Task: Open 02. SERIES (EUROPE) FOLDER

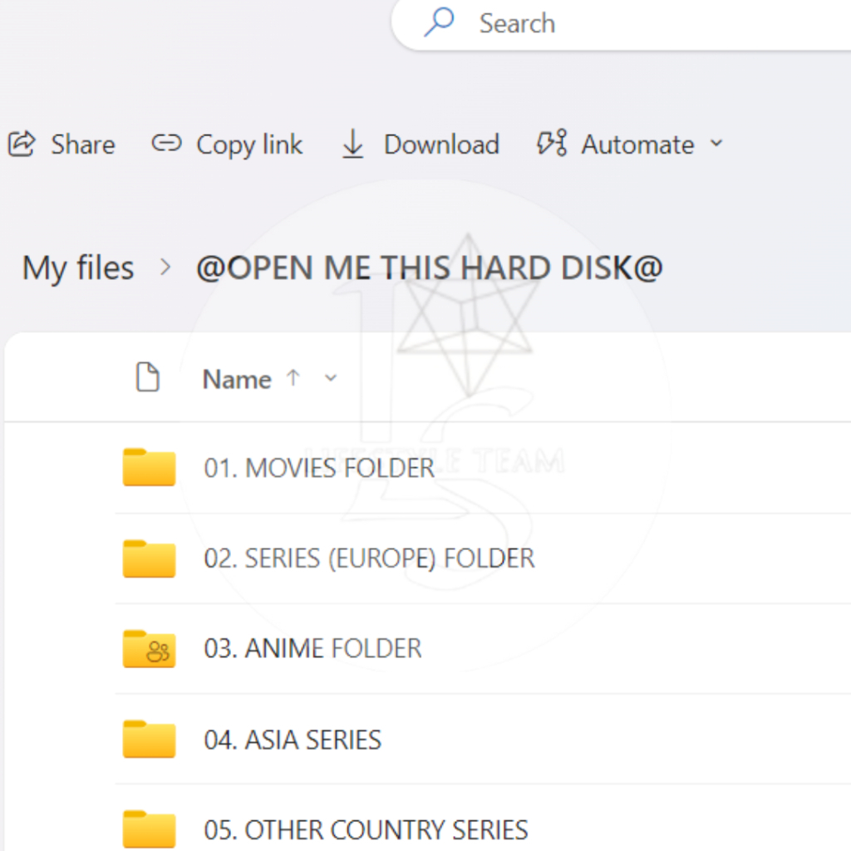Action: pos(369,558)
